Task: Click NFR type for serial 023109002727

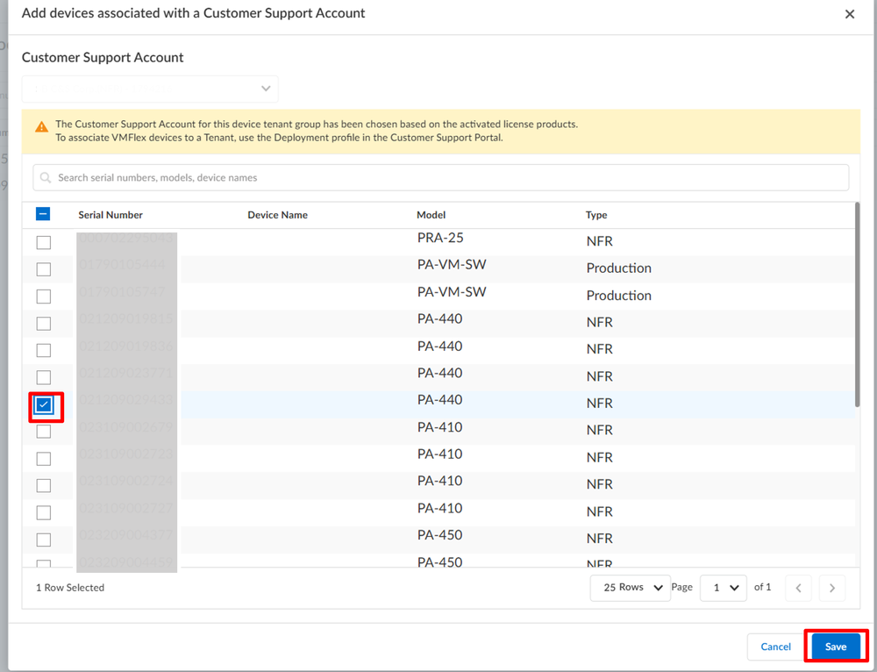Action: (x=600, y=511)
